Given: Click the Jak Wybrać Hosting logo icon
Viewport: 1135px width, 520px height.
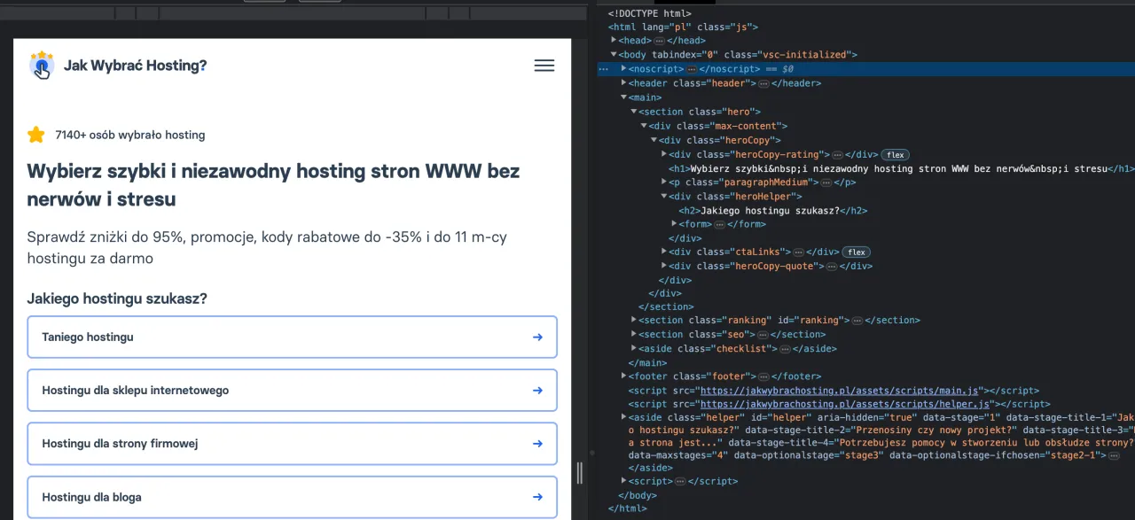Looking at the screenshot, I should [x=42, y=65].
